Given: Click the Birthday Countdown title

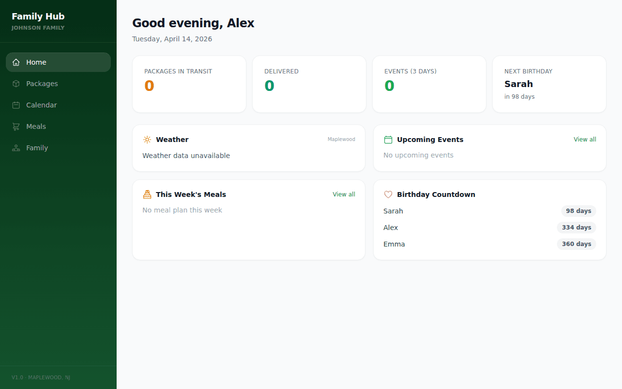Looking at the screenshot, I should 436,194.
